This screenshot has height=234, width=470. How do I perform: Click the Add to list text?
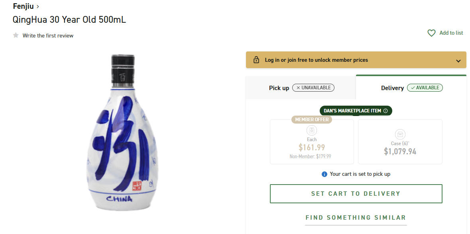[451, 33]
